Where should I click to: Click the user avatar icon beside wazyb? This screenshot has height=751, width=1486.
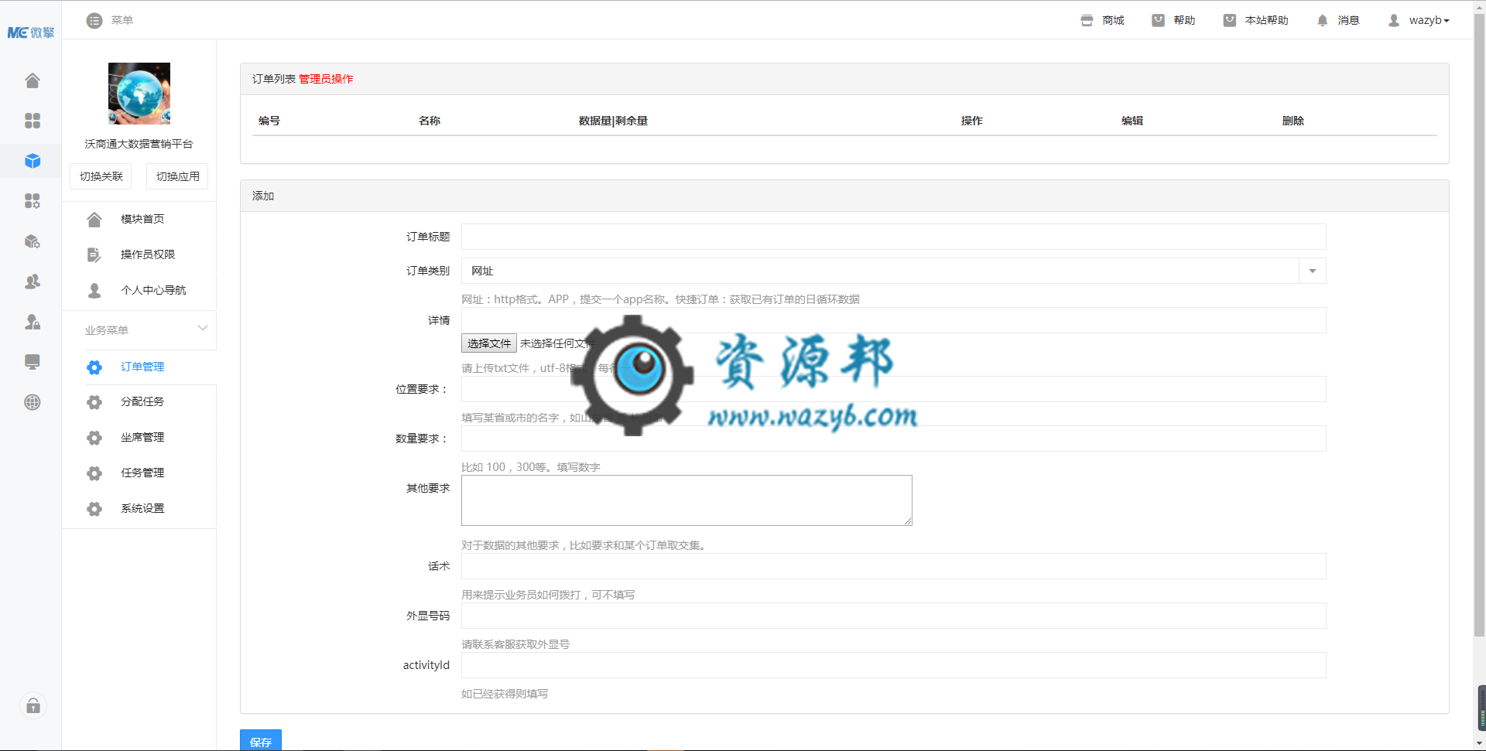coord(1394,21)
